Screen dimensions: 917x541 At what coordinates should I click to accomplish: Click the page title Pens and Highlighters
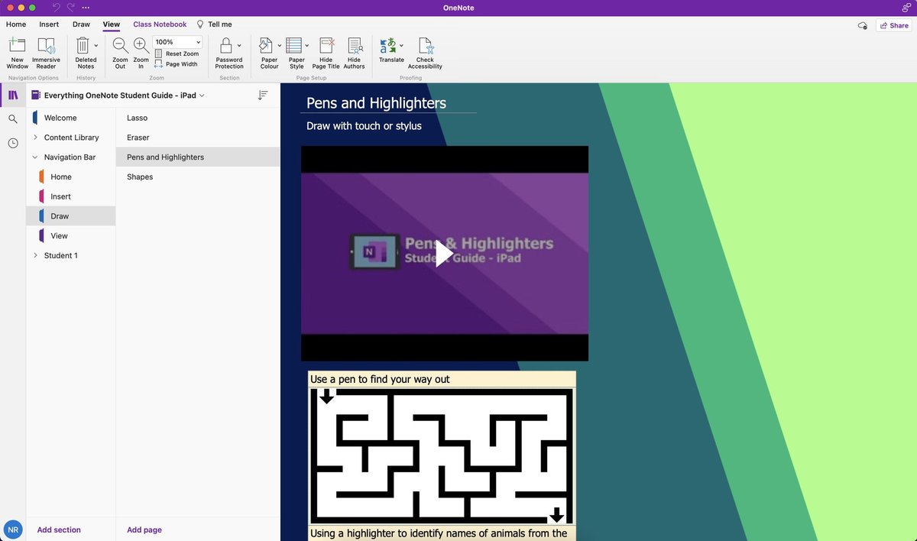click(376, 103)
